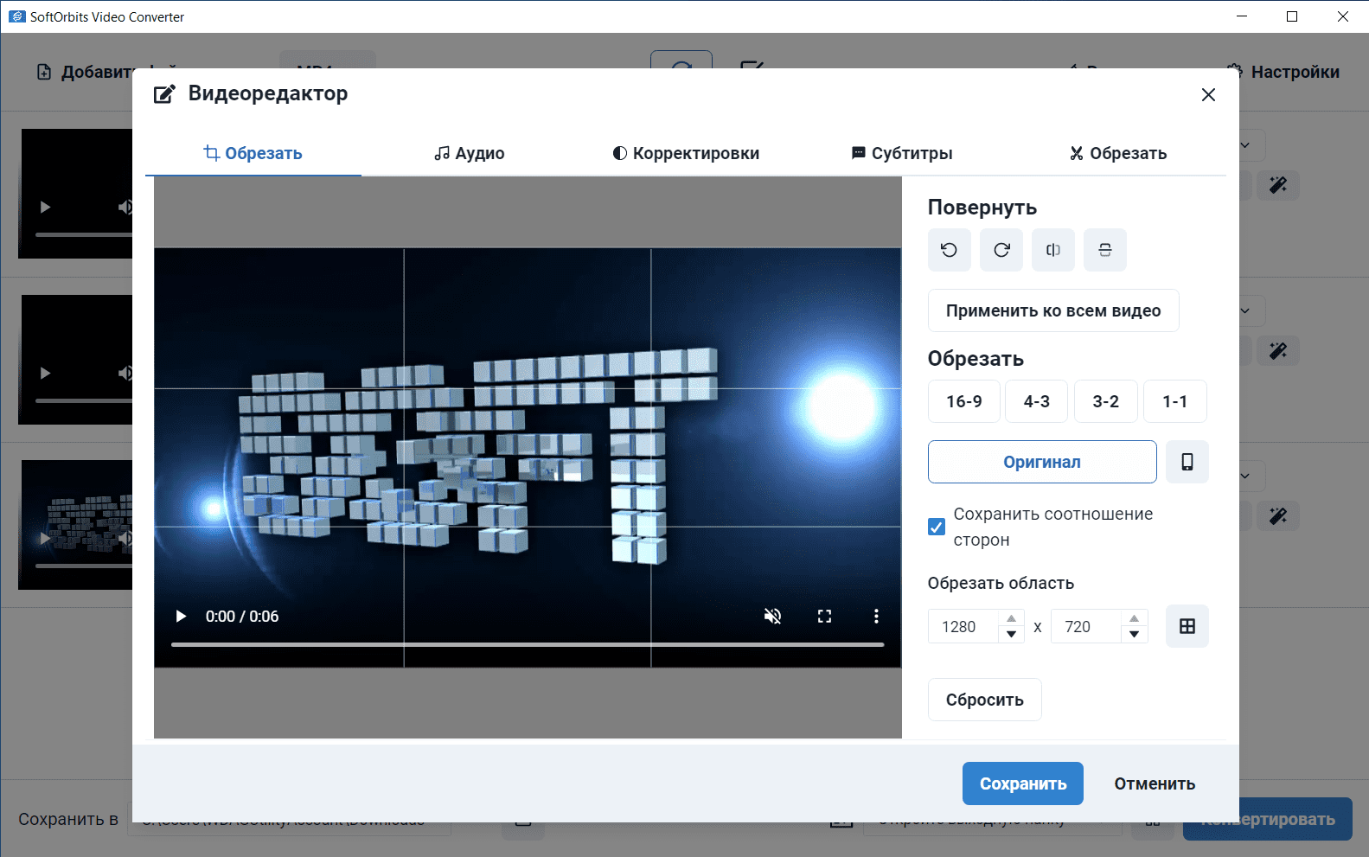Click the preview video progress bar
The image size is (1369, 857).
click(x=528, y=644)
